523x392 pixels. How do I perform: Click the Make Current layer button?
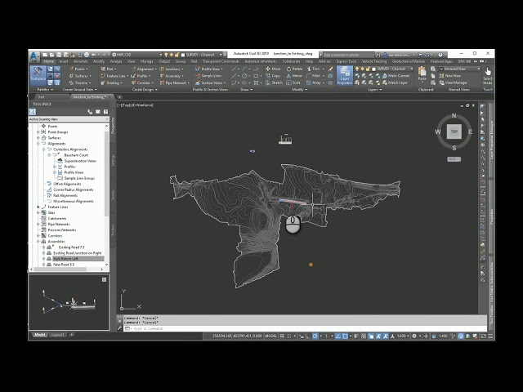coord(396,76)
